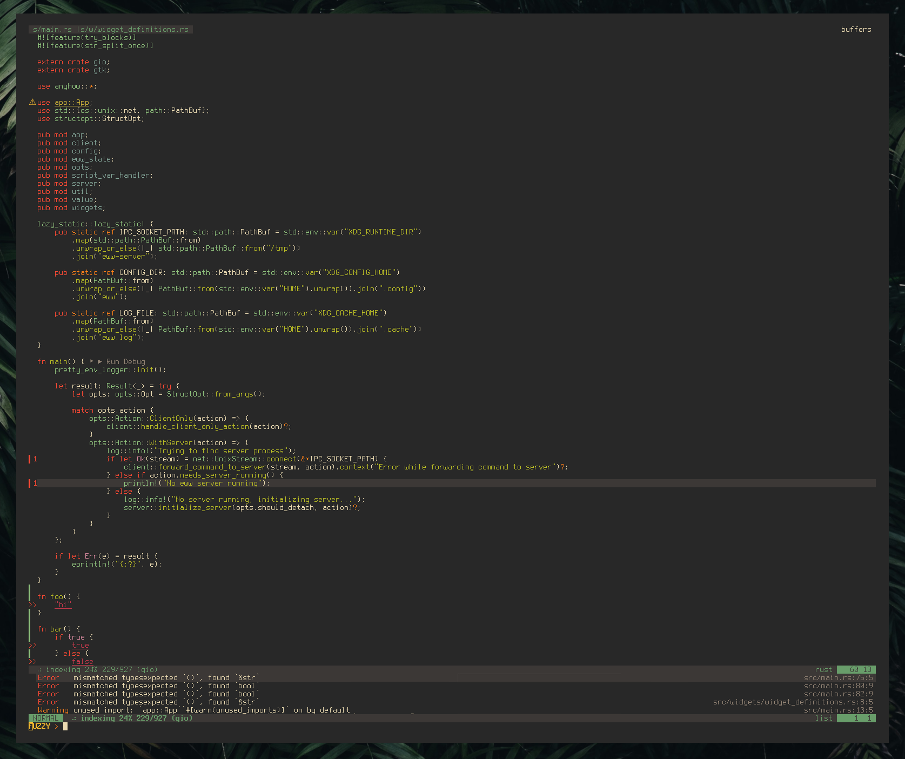The height and width of the screenshot is (759, 905).
Task: Click the warning triangle beside use app::App
Action: point(32,102)
